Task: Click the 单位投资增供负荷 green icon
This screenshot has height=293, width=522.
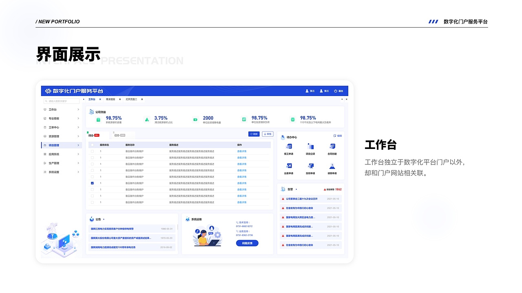Action: coord(244,120)
